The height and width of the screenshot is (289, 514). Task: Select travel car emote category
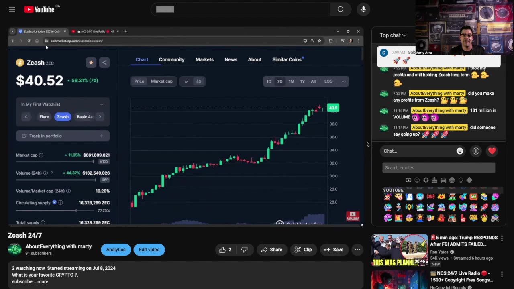click(x=443, y=180)
